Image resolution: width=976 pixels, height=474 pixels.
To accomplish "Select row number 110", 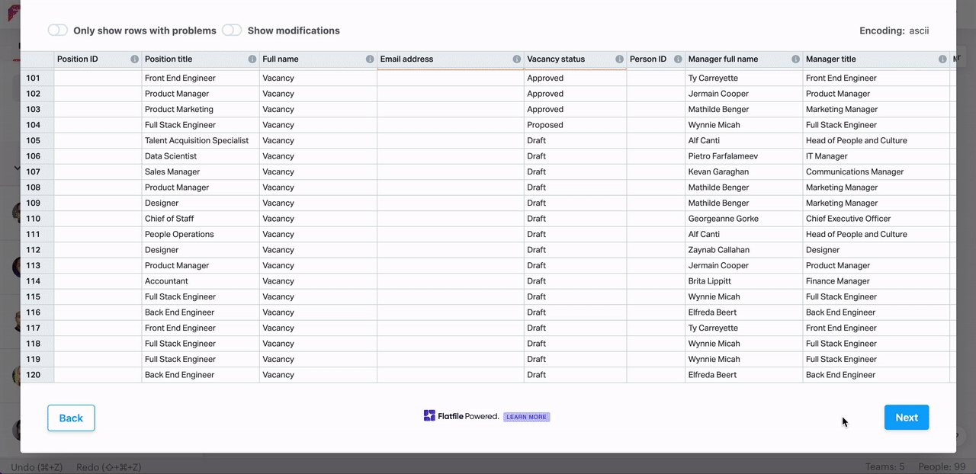I will coord(37,219).
